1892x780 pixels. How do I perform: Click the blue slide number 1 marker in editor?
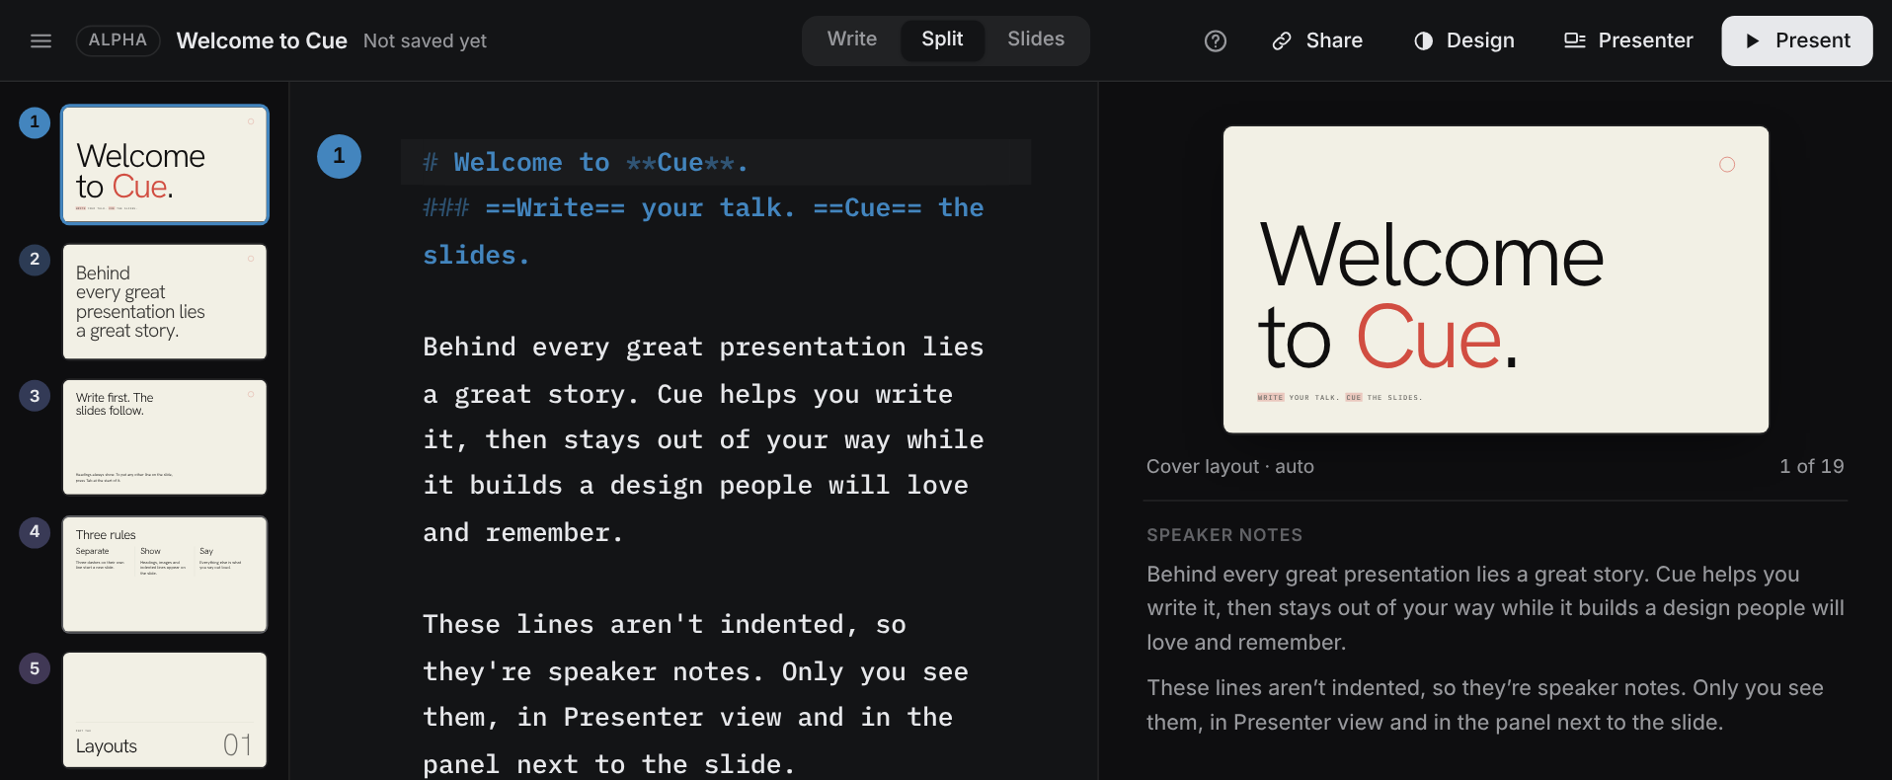pyautogui.click(x=339, y=156)
